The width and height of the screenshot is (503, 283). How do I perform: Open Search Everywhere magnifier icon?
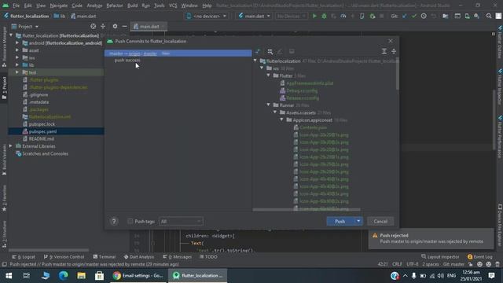coord(489,16)
